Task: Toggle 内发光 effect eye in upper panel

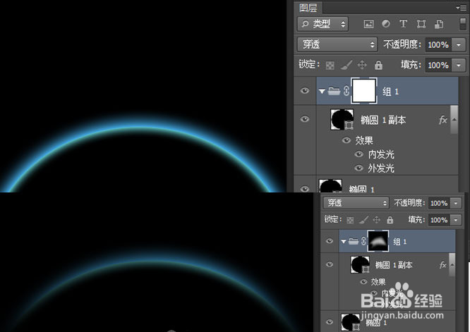Action: (x=358, y=154)
